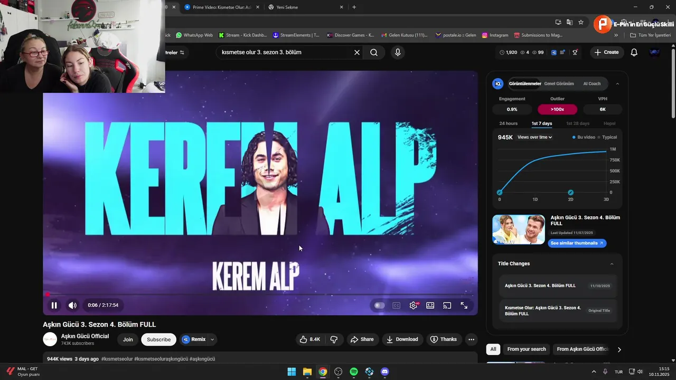Share the video

coord(362,339)
